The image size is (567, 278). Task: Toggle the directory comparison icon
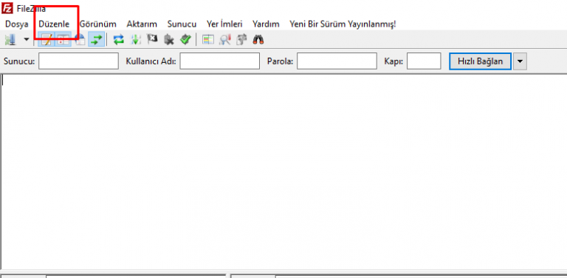(x=224, y=40)
